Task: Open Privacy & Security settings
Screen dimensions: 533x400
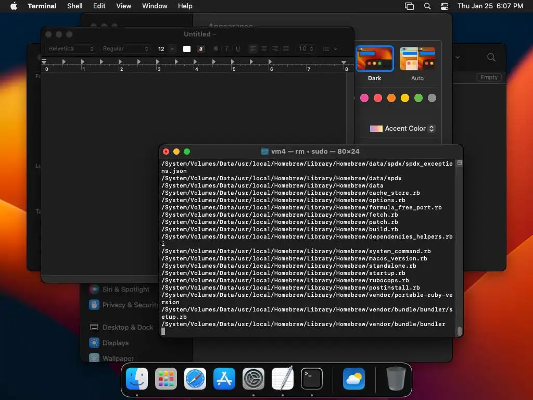Action: (123, 305)
